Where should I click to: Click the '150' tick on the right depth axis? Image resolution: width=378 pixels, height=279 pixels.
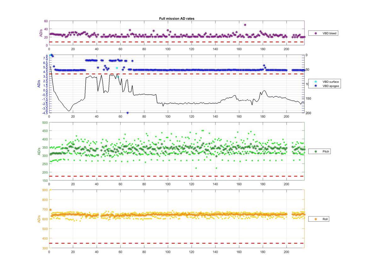pyautogui.click(x=308, y=99)
